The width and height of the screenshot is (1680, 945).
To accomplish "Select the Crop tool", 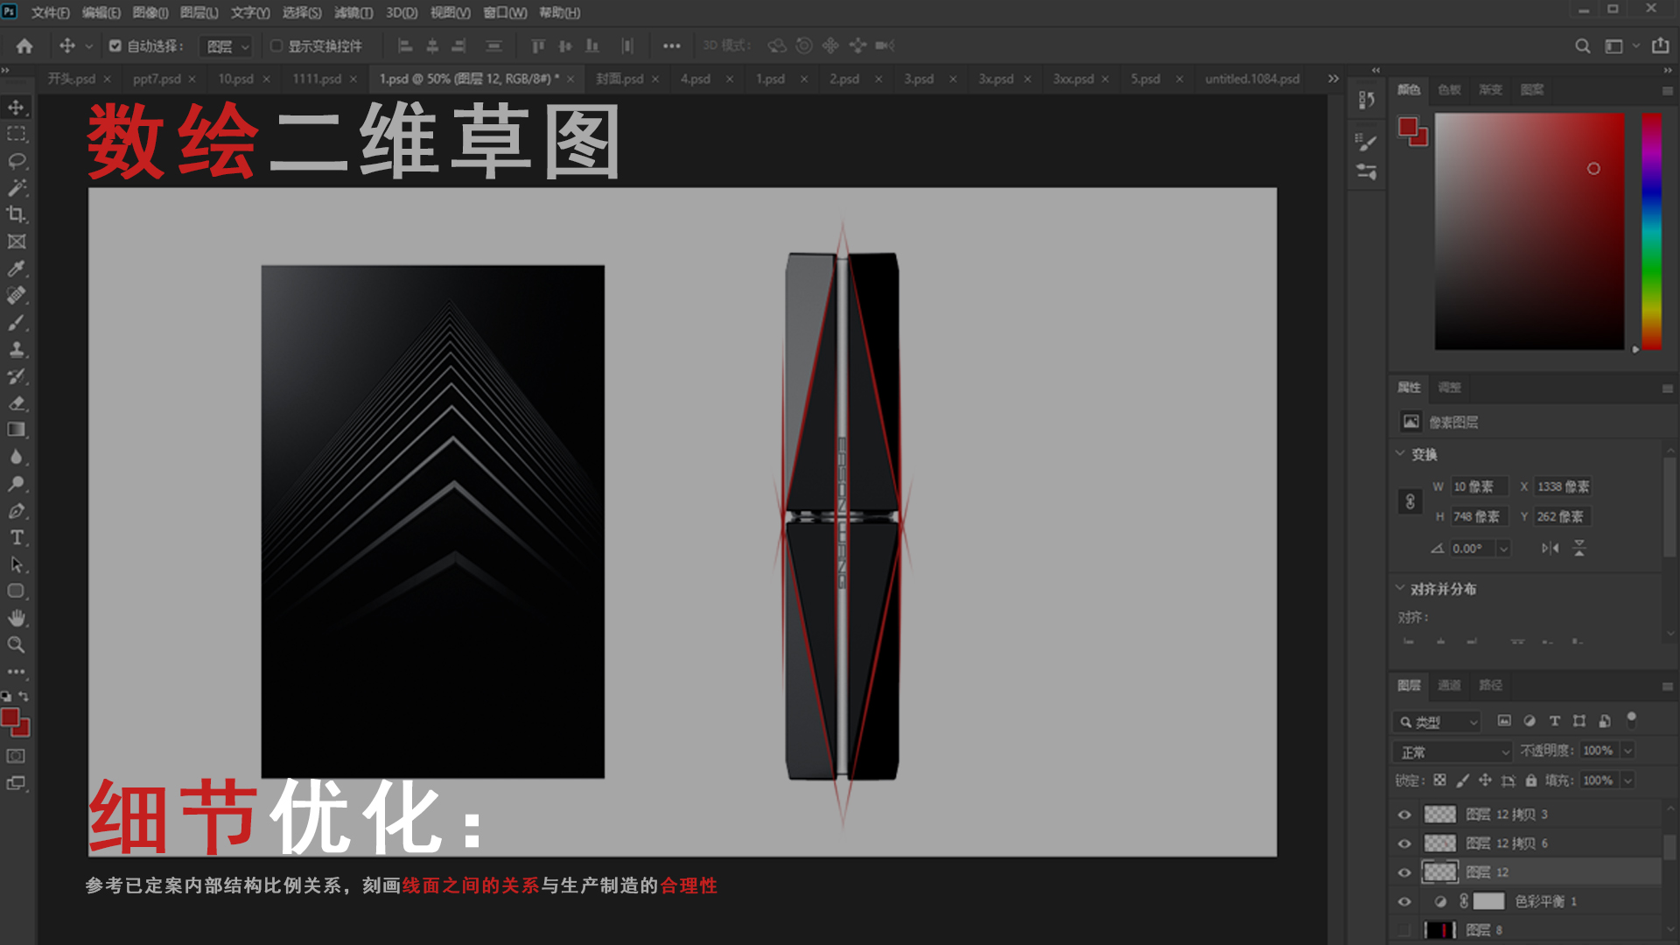I will [17, 214].
